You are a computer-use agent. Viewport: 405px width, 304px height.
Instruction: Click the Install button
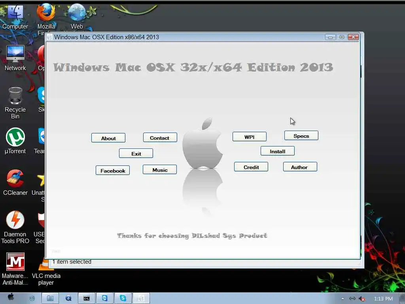(277, 151)
